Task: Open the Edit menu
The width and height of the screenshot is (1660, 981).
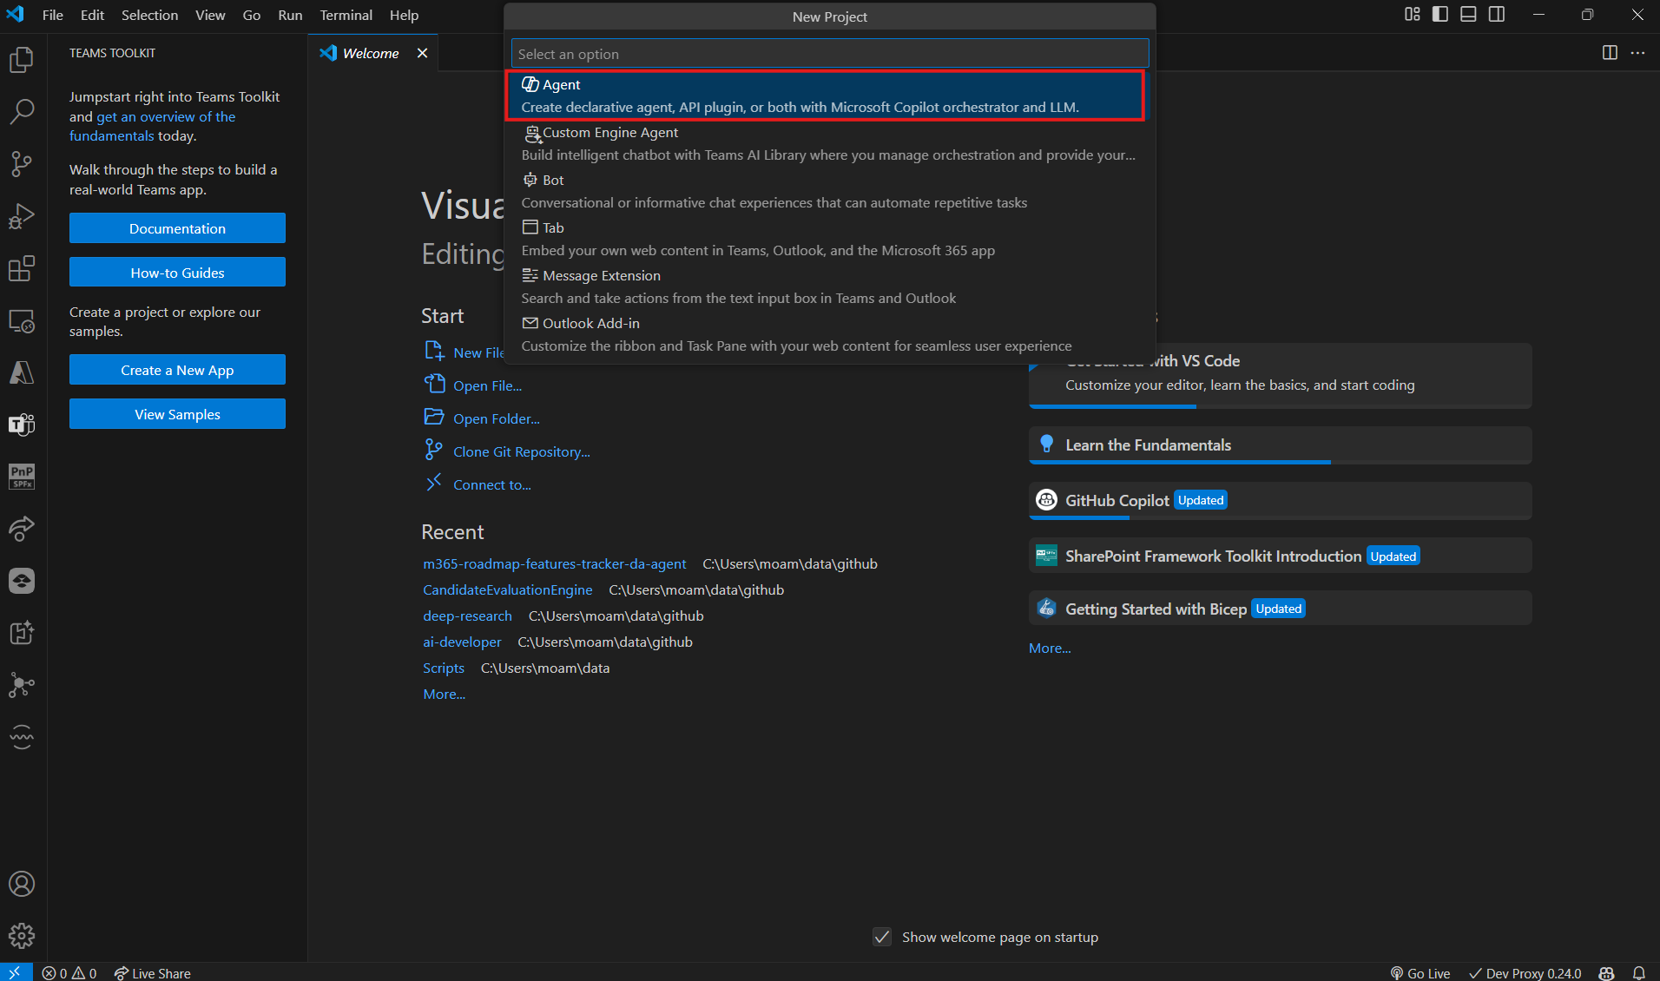Action: (x=92, y=15)
